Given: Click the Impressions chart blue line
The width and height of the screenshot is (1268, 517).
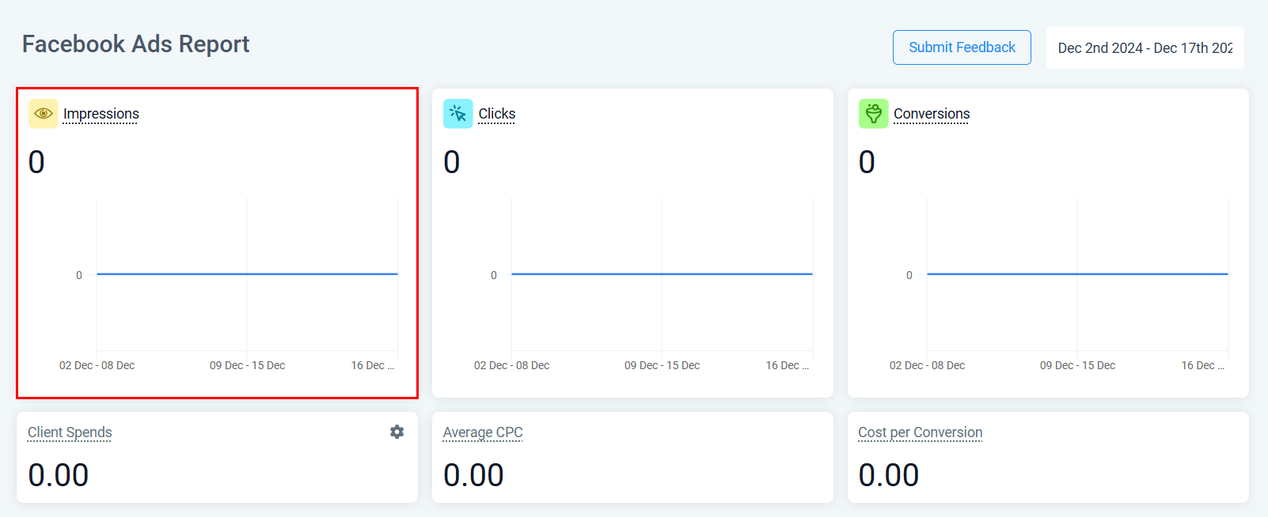Looking at the screenshot, I should (247, 274).
